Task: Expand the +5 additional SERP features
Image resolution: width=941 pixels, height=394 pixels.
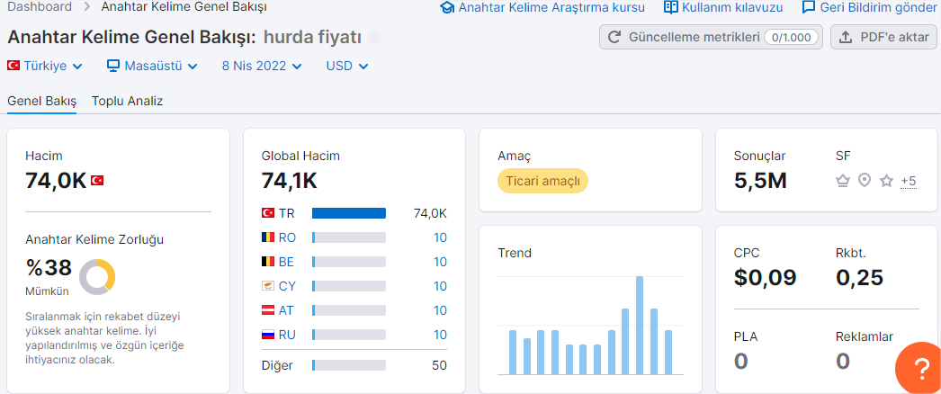Action: coord(908,181)
